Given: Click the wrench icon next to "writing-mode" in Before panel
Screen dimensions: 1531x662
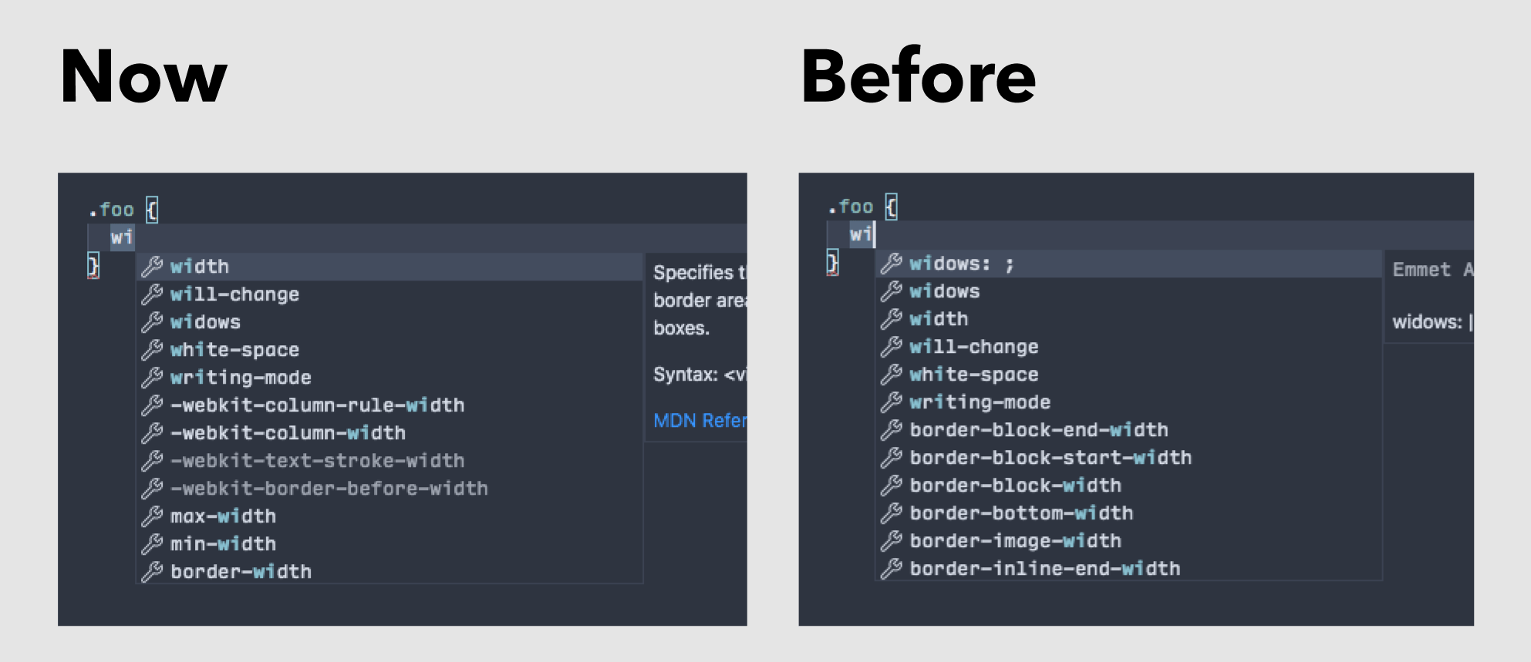Looking at the screenshot, I should pos(892,402).
